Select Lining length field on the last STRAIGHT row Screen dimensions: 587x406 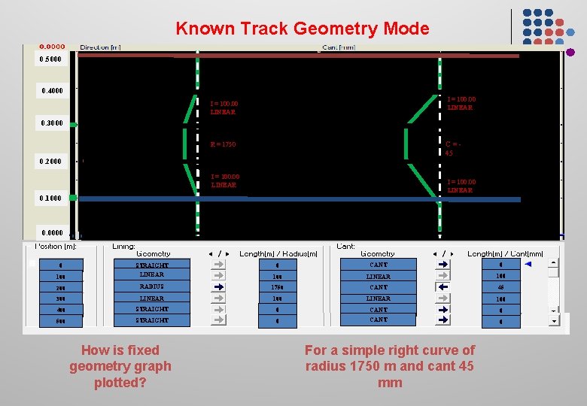coord(278,322)
